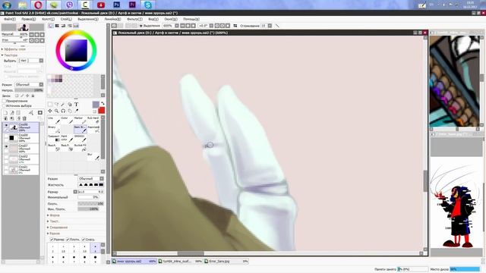The width and height of the screenshot is (486, 273).
Task: Select the lasso selection tool
Action: click(56, 105)
